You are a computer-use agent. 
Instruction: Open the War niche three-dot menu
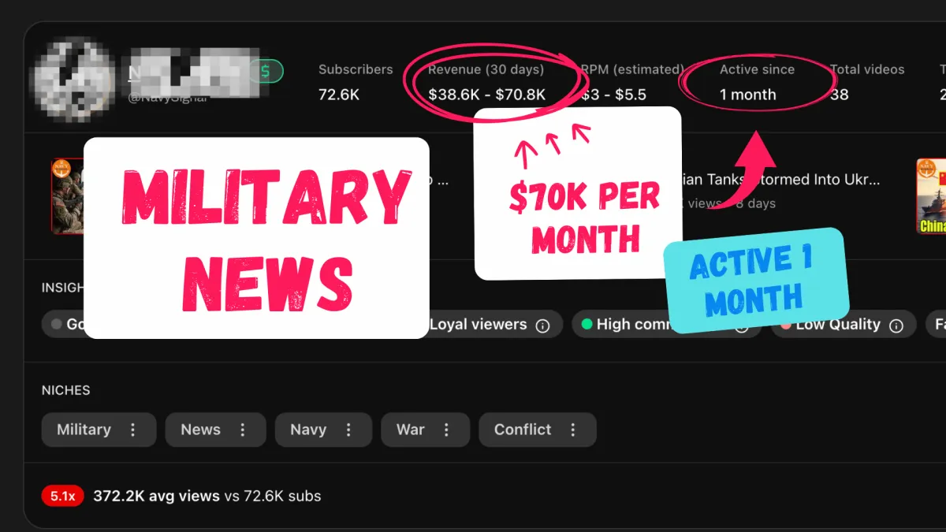tap(446, 430)
